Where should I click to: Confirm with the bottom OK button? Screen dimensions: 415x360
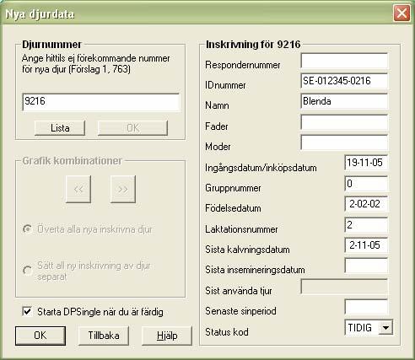pyautogui.click(x=40, y=336)
